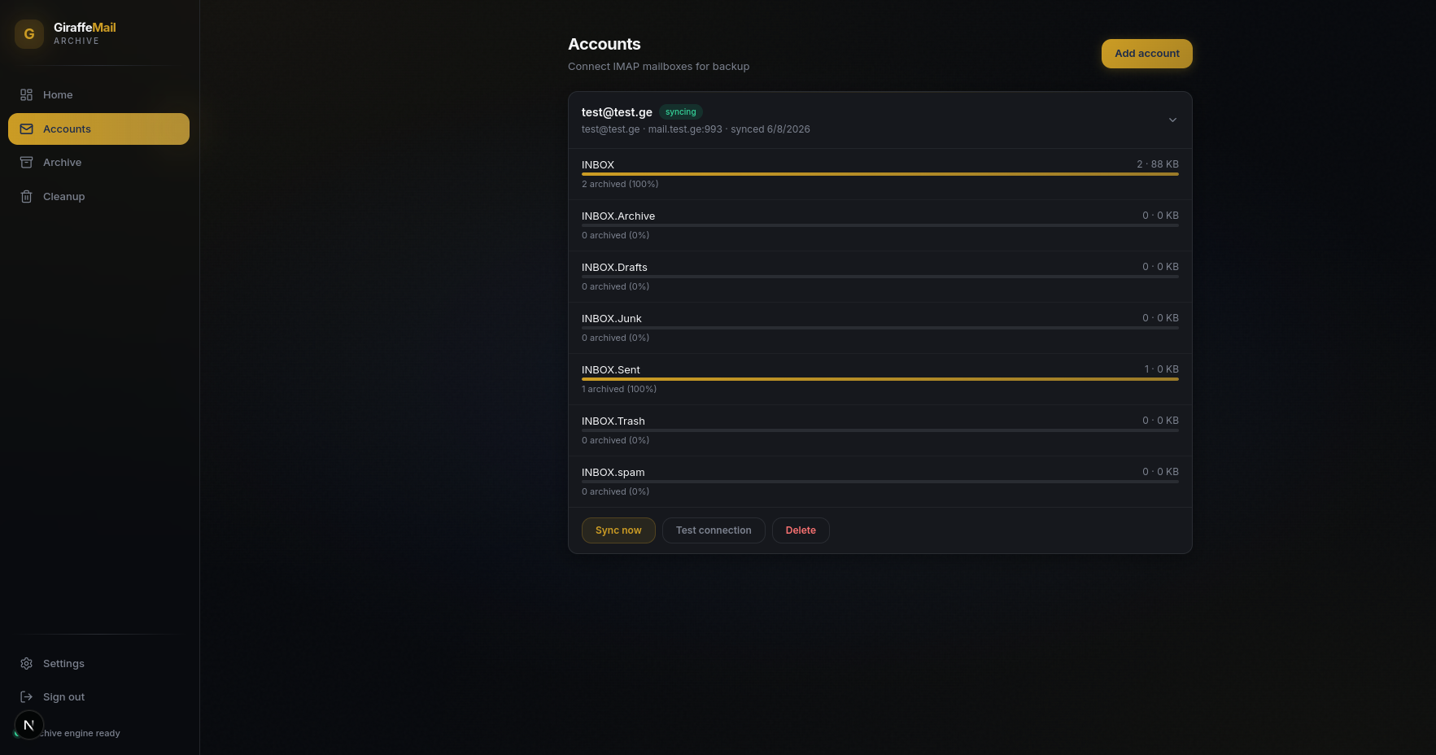Viewport: 1436px width, 755px height.
Task: Select the INBOX.Trash folder row
Action: [880, 430]
